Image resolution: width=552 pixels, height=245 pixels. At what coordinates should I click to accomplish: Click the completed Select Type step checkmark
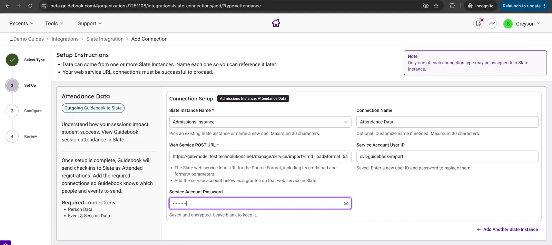pyautogui.click(x=12, y=60)
